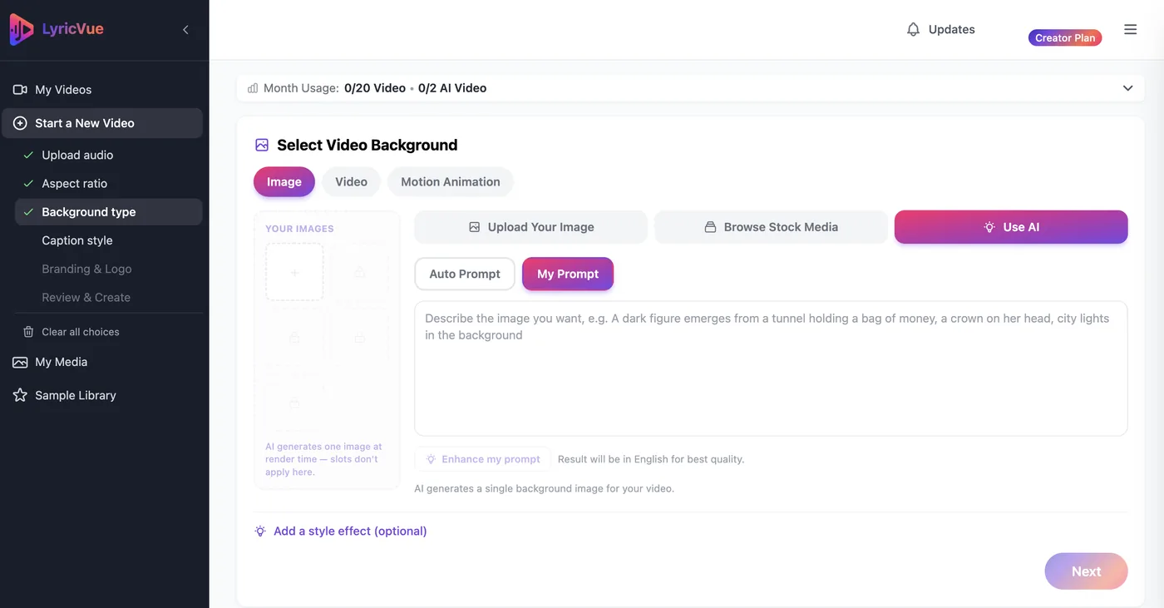This screenshot has width=1164, height=608.
Task: Click the Creator Plan badge
Action: pos(1065,37)
